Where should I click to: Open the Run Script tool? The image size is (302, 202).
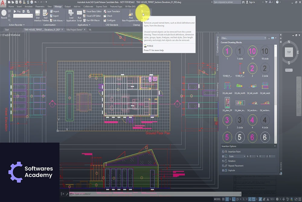79,16
